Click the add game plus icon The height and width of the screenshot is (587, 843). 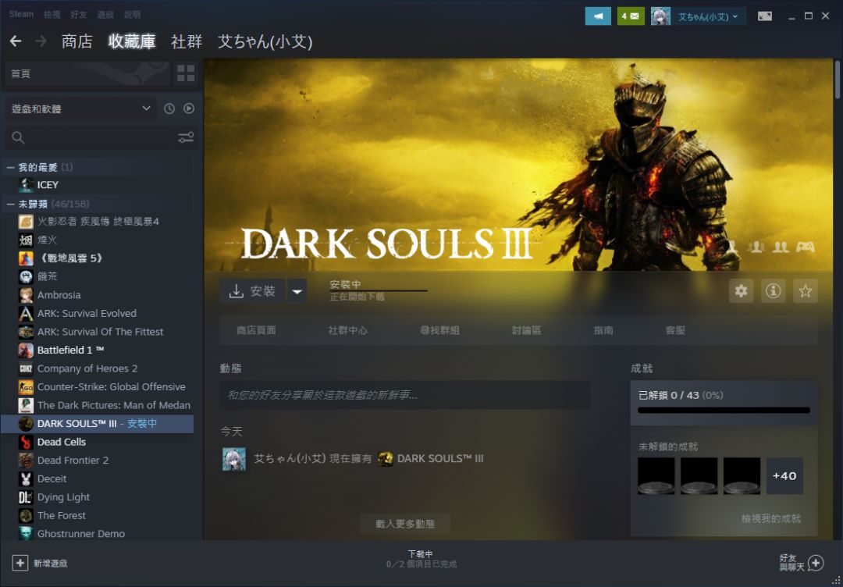pos(20,564)
